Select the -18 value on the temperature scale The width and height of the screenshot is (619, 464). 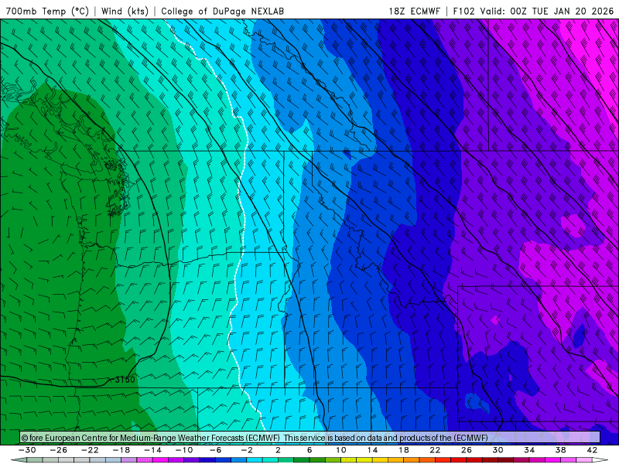pos(121,450)
